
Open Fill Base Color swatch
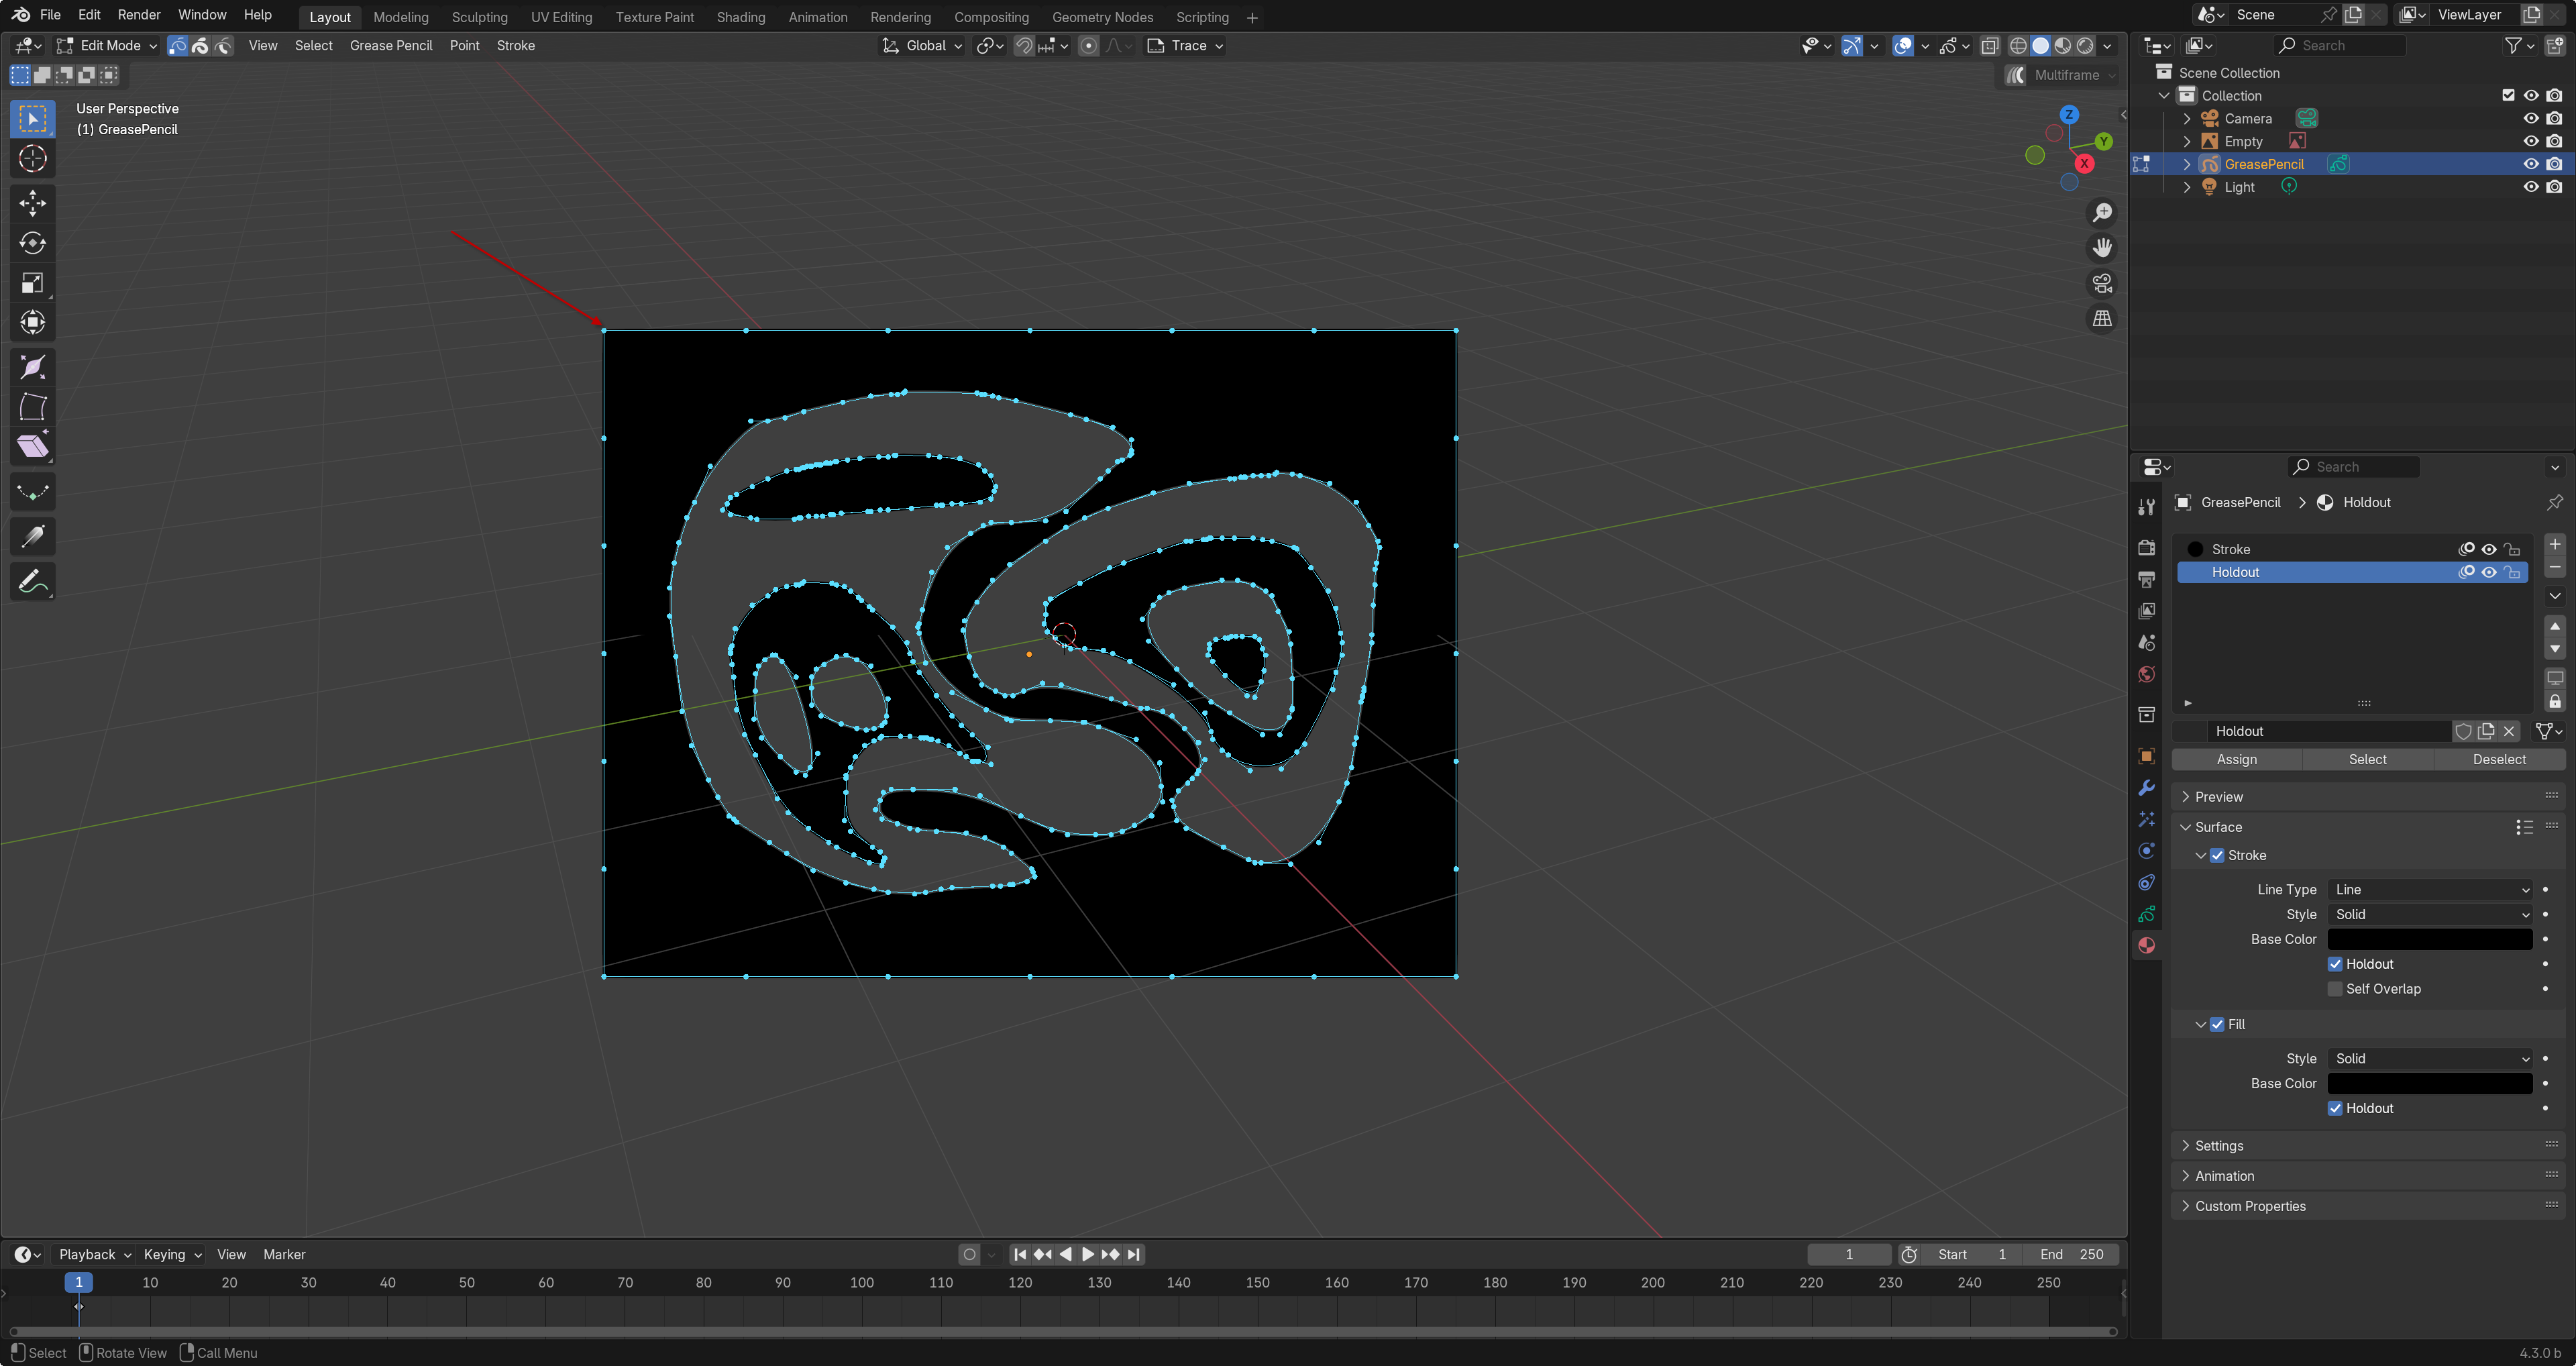(2430, 1083)
